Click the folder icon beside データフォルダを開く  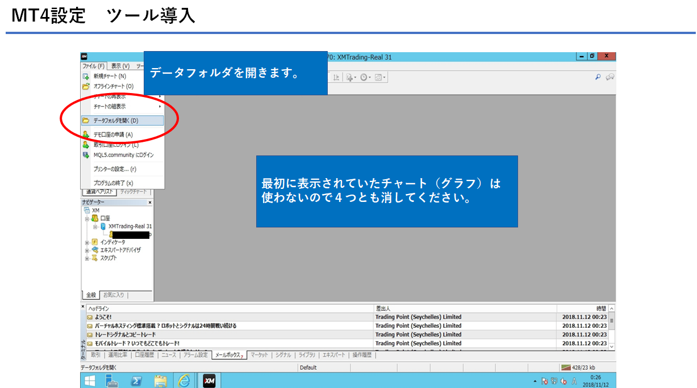click(x=86, y=120)
